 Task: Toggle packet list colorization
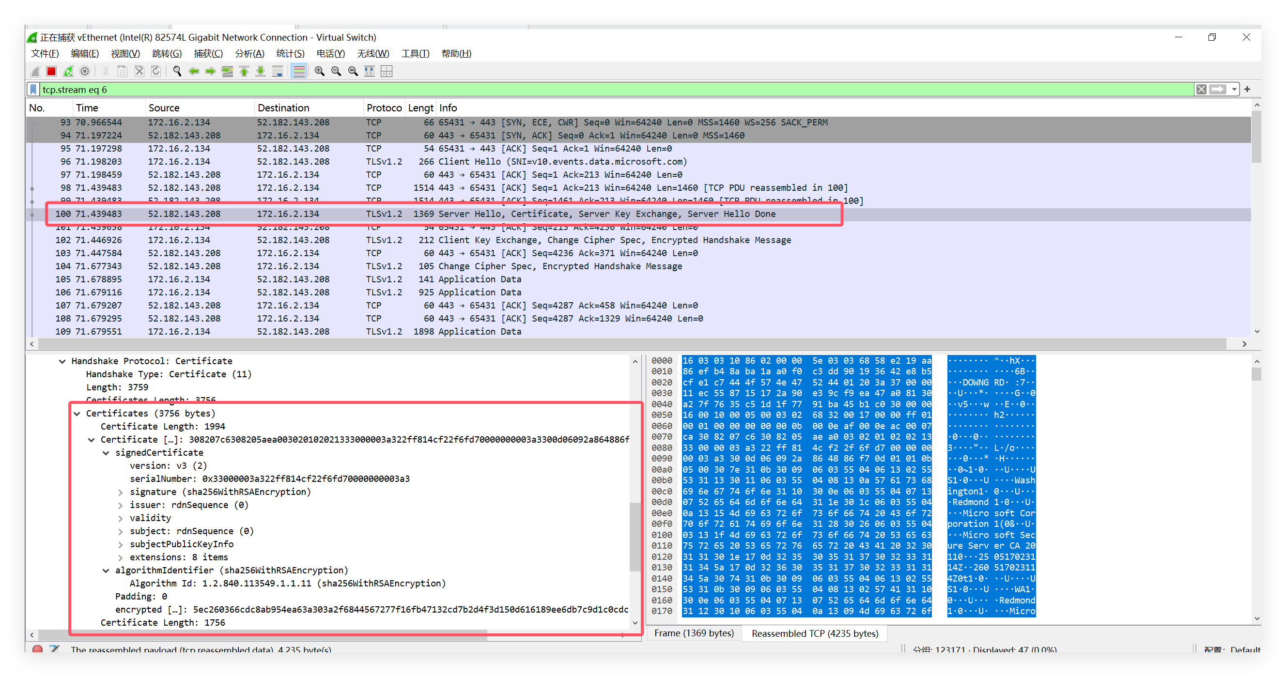(298, 71)
